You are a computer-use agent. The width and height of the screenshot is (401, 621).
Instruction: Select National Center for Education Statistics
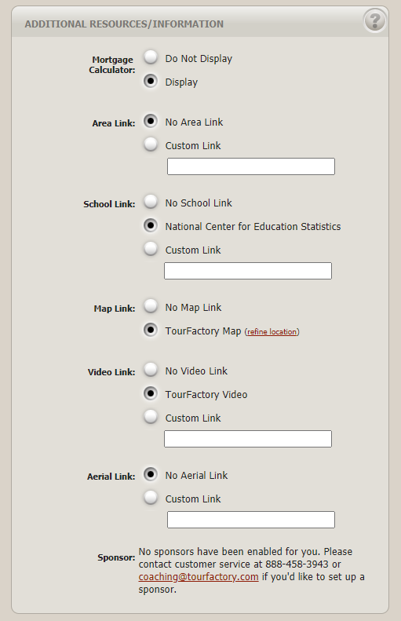coord(151,226)
